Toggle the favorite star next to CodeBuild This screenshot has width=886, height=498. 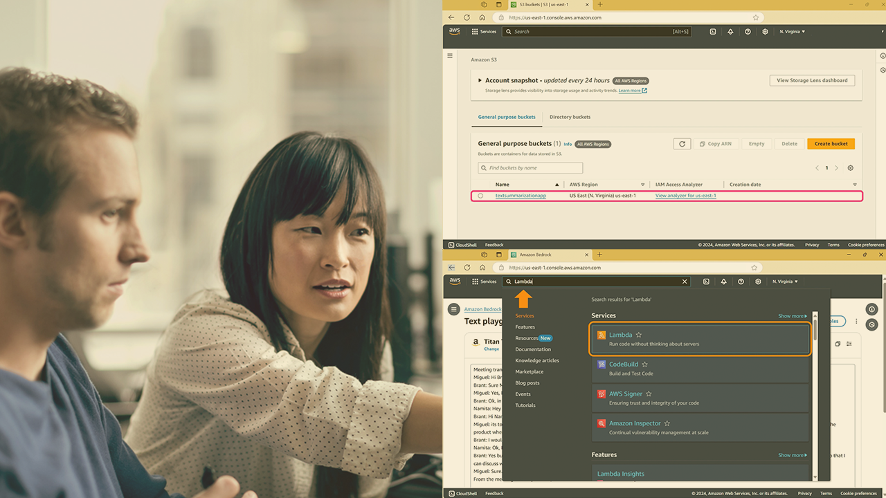pyautogui.click(x=644, y=365)
